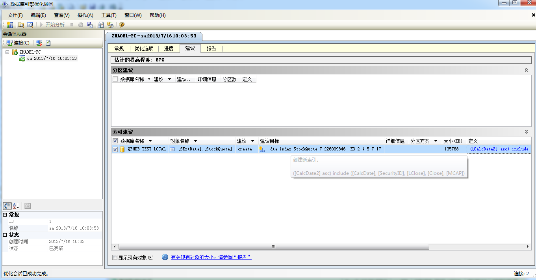Switch to the 进度 tab
The height and width of the screenshot is (280, 536).
[x=169, y=48]
